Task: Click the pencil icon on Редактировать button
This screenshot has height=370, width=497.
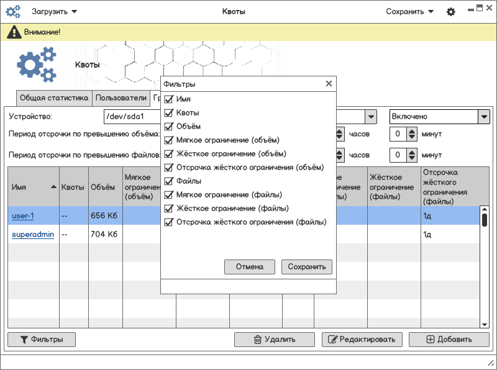Action: tap(332, 340)
